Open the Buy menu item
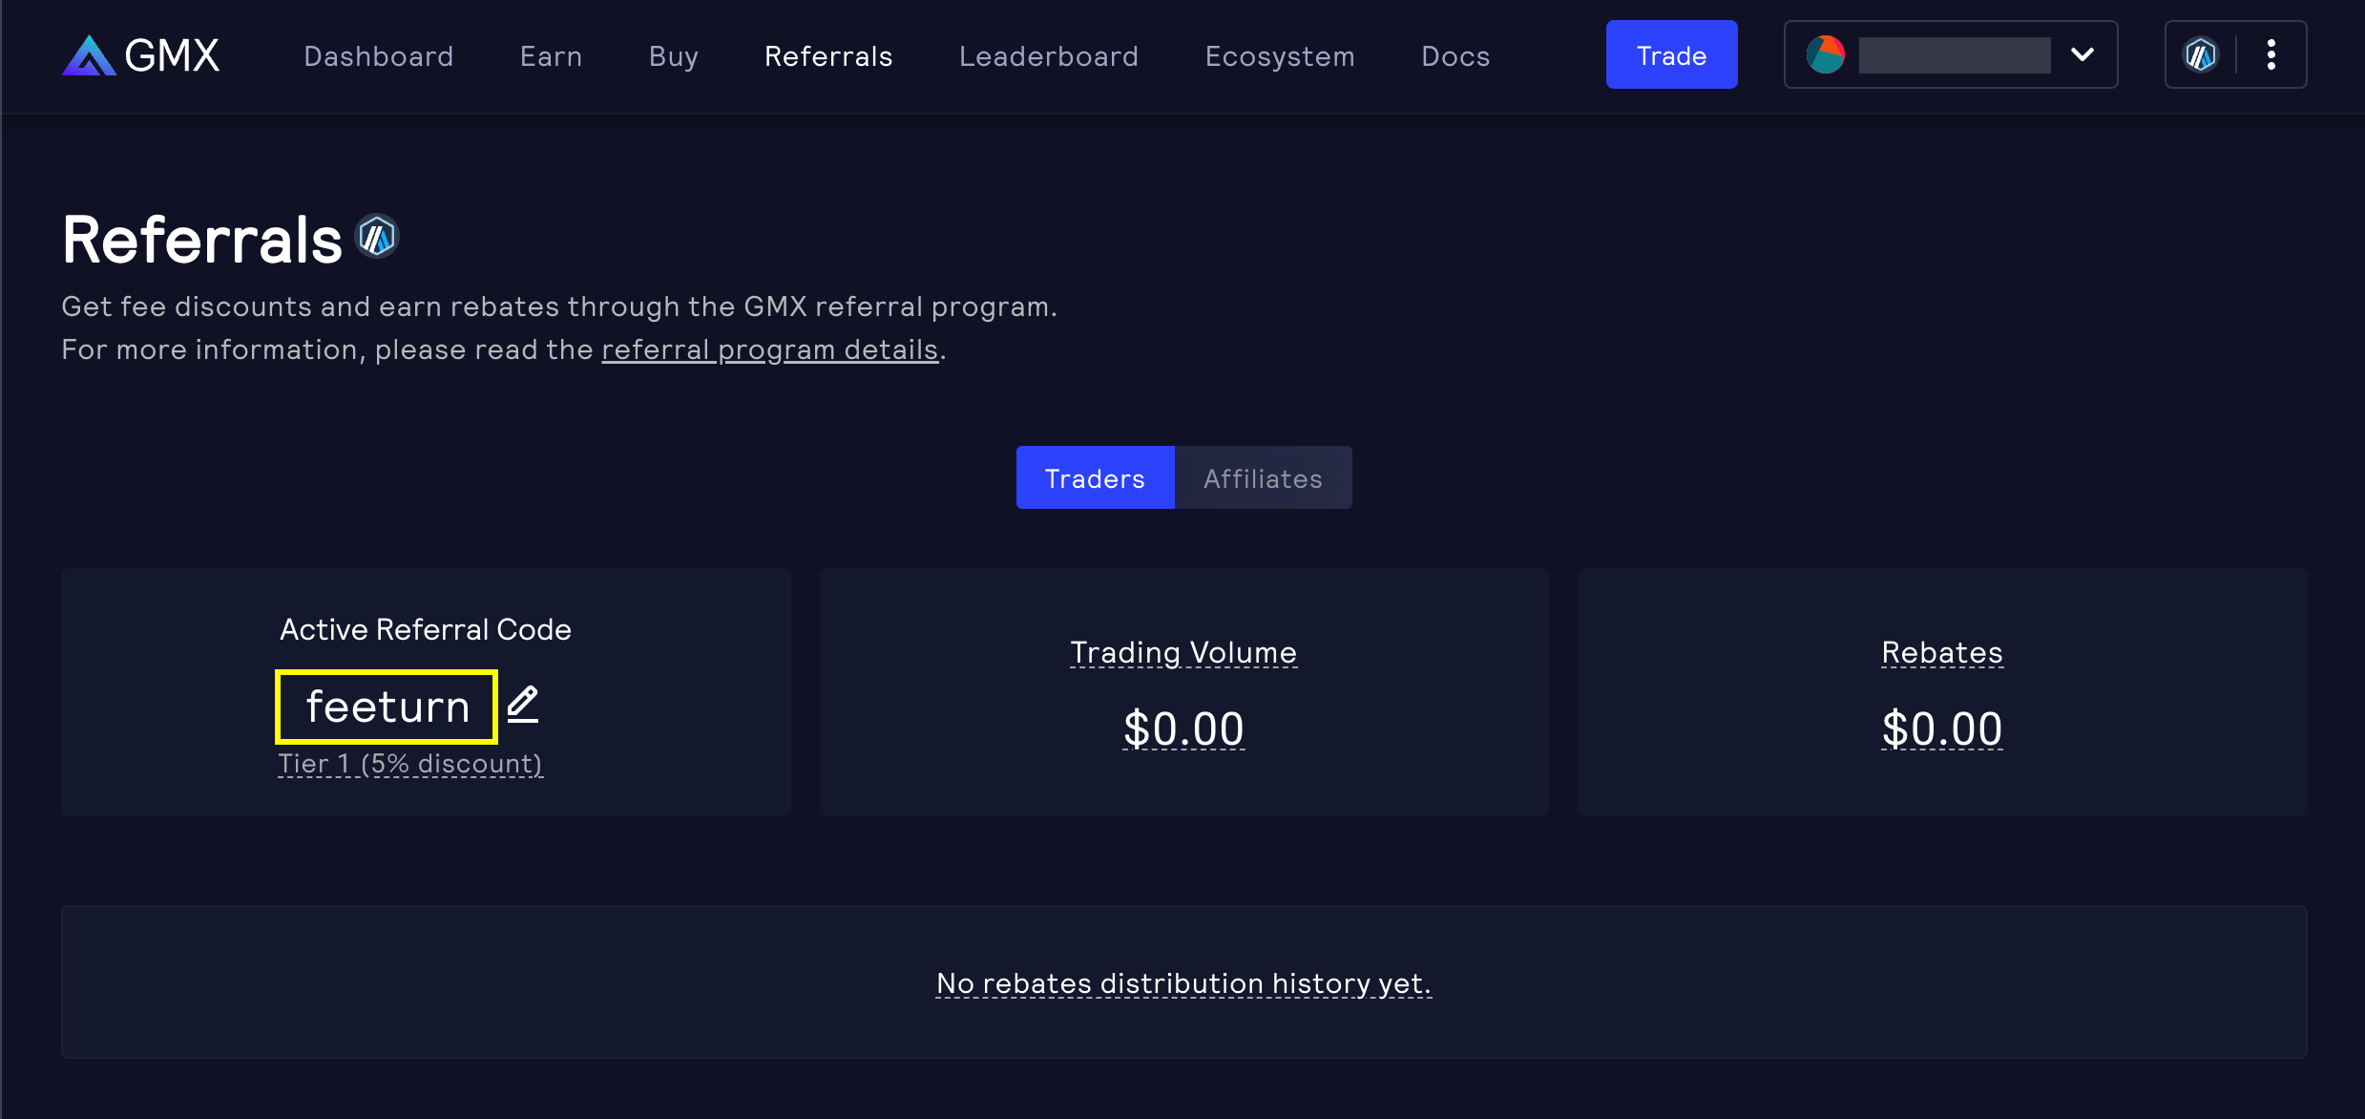 click(x=674, y=56)
